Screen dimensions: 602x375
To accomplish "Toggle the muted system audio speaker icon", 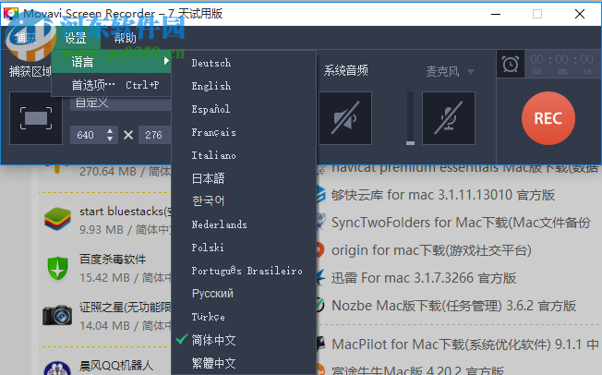I will click(345, 118).
